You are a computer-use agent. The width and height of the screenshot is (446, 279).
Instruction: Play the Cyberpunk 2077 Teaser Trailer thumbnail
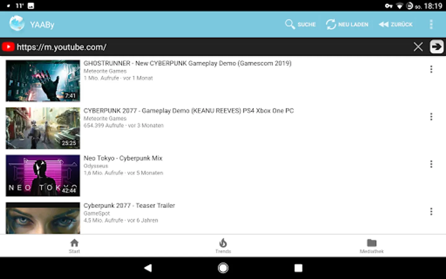[43, 218]
